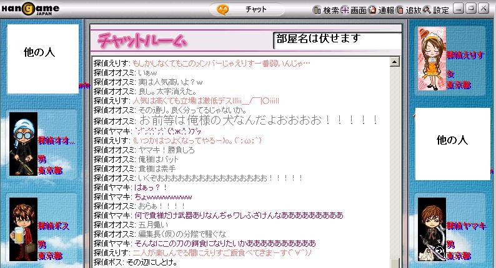Select 探偵ヤマキ avatar with sword

432,229
